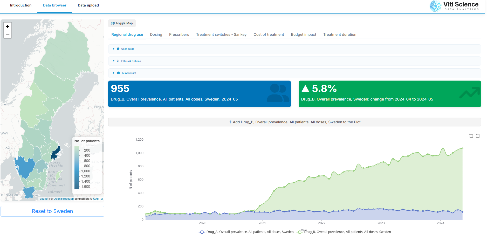The height and width of the screenshot is (236, 487).
Task: Switch to the Data browser tab
Action: click(55, 5)
